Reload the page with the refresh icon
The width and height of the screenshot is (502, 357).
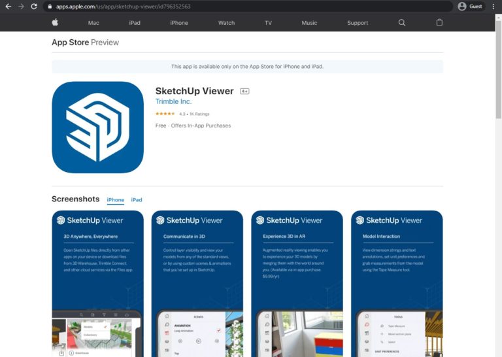(x=34, y=7)
